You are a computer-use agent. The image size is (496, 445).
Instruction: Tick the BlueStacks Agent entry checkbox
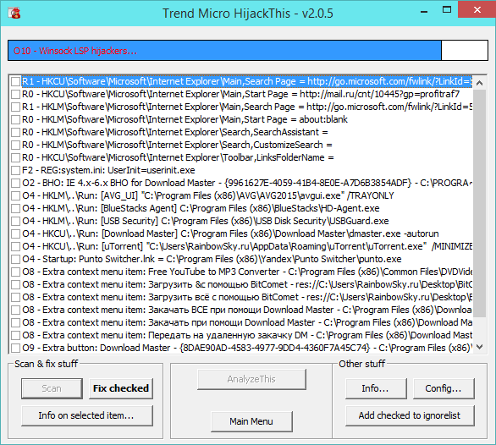(15, 208)
